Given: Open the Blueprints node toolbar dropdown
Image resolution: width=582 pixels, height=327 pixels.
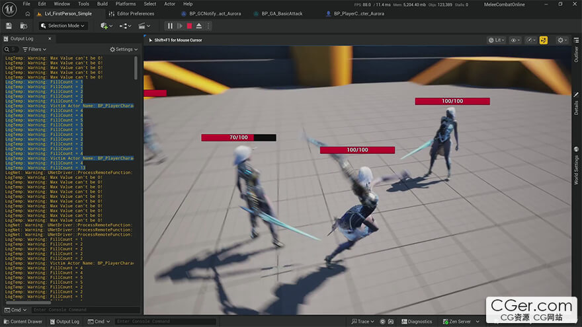Looking at the screenshot, I should click(125, 26).
